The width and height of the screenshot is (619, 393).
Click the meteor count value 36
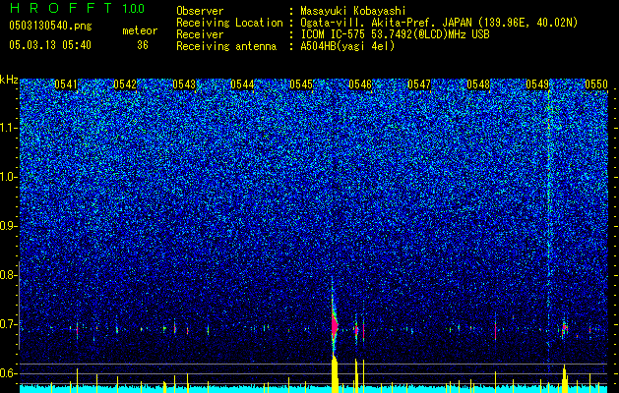click(143, 45)
